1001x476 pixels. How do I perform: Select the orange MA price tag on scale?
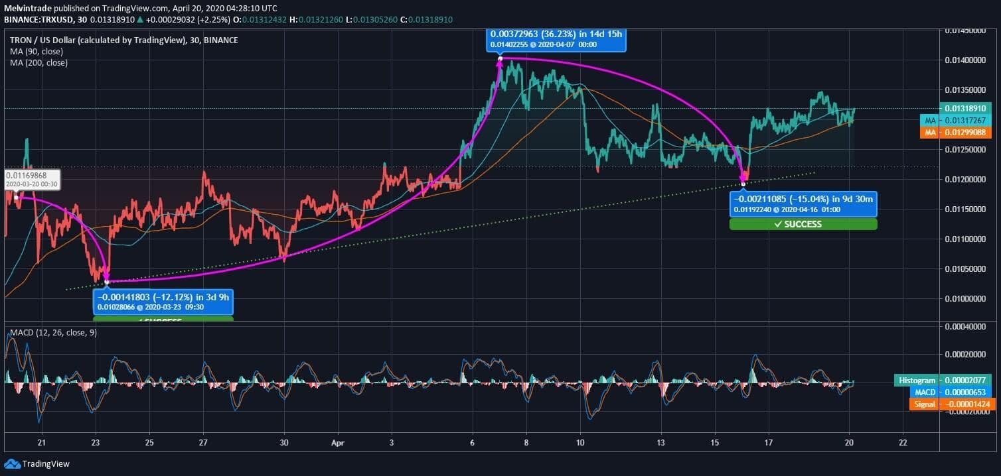pos(966,132)
